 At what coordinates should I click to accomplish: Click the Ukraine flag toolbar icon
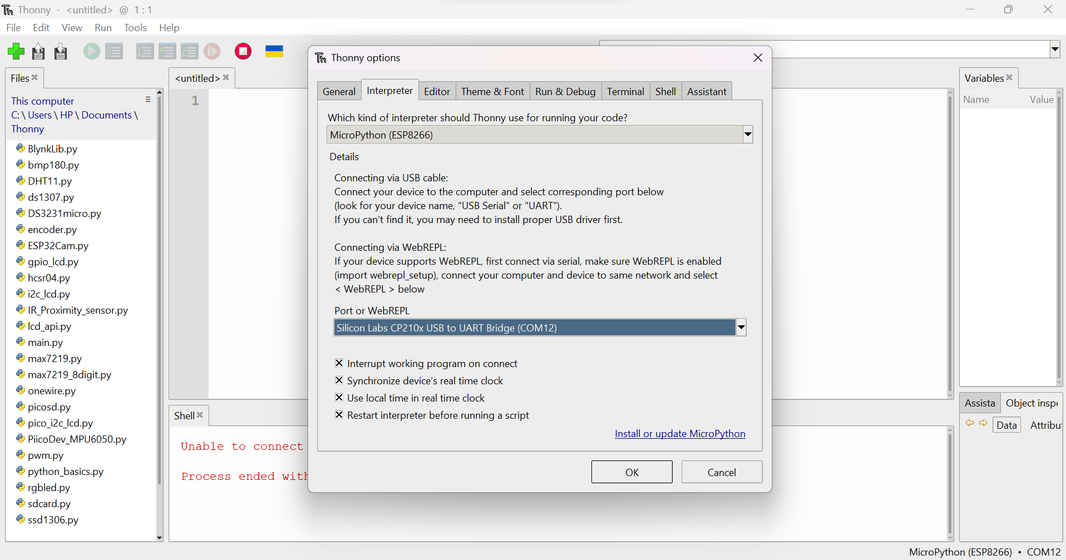[x=274, y=51]
